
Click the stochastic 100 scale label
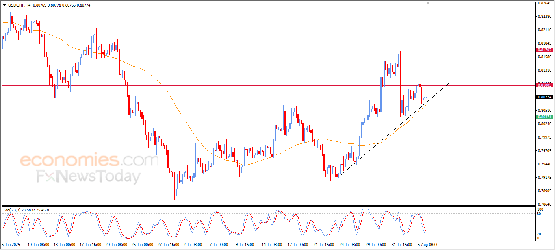point(540,209)
